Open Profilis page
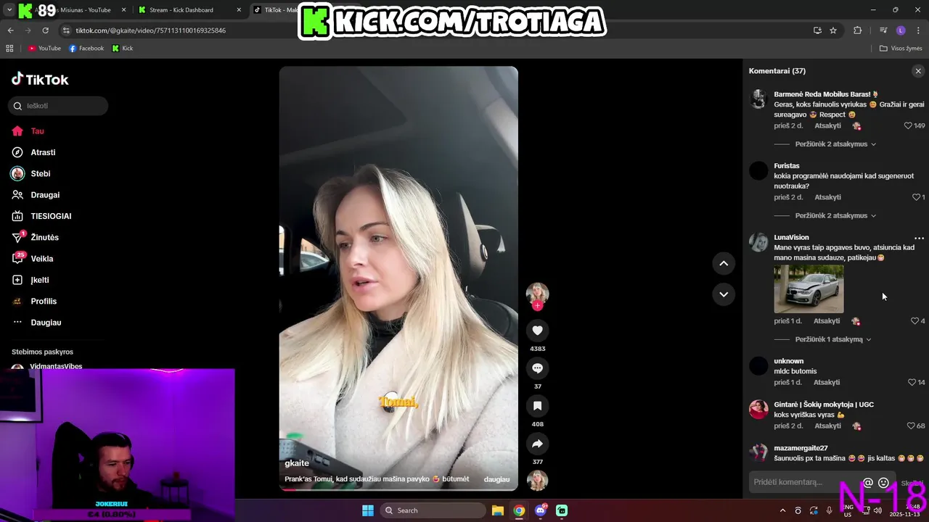The width and height of the screenshot is (929, 522). (44, 302)
